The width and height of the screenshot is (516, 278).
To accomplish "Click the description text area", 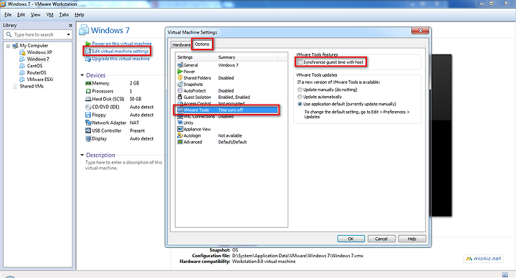I will (123, 166).
